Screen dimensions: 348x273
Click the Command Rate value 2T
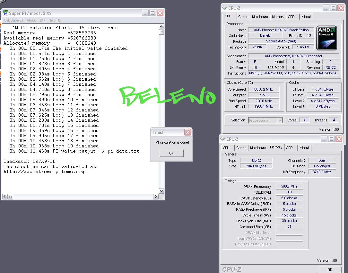(x=289, y=226)
